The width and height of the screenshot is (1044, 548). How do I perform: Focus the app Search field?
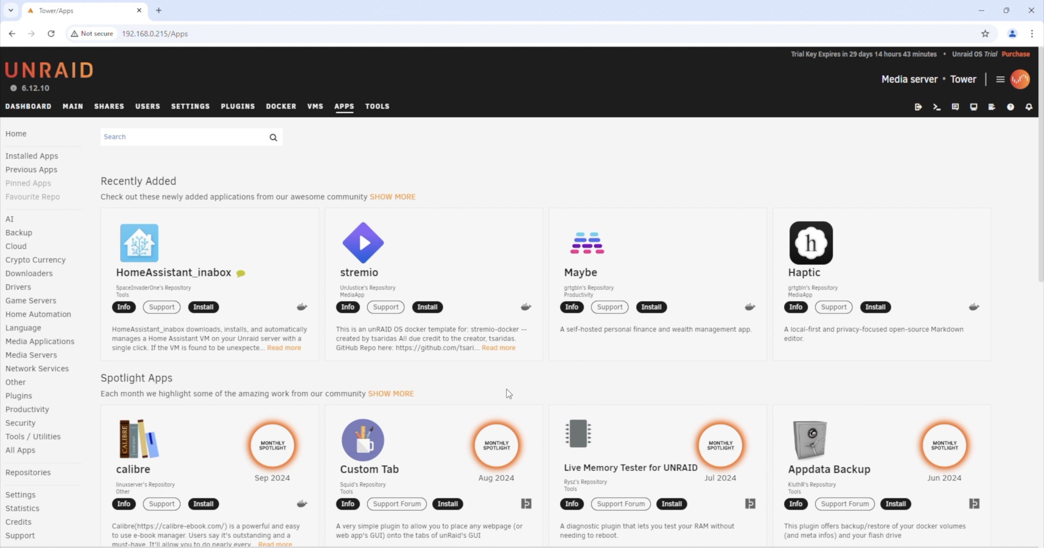184,137
